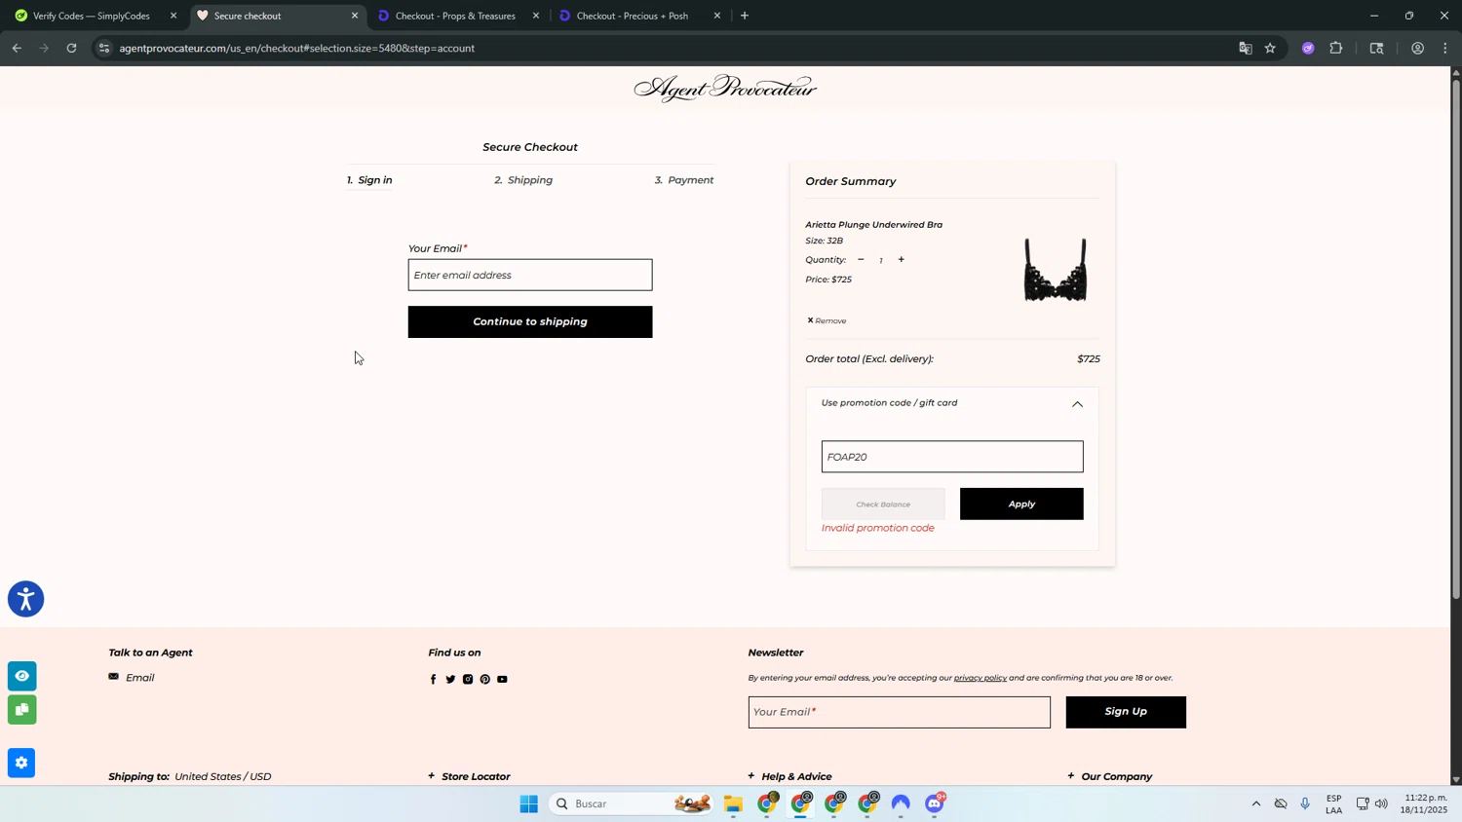Click the blue eye extension icon
Viewport: 1462px width, 822px height.
pos(21,676)
